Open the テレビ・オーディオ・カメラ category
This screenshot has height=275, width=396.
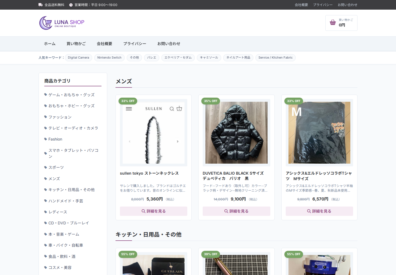73,128
